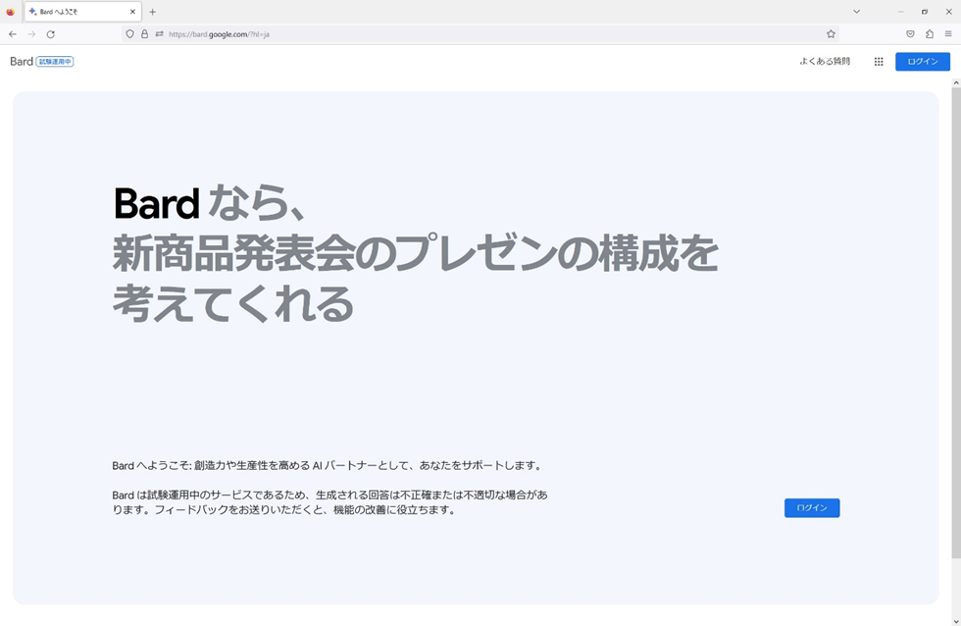Click the scrollbar up arrow
The width and height of the screenshot is (961, 626).
pyautogui.click(x=956, y=82)
